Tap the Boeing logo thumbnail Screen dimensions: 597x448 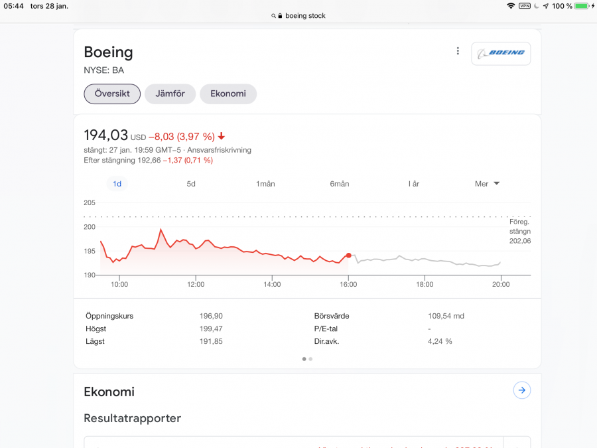click(x=501, y=53)
